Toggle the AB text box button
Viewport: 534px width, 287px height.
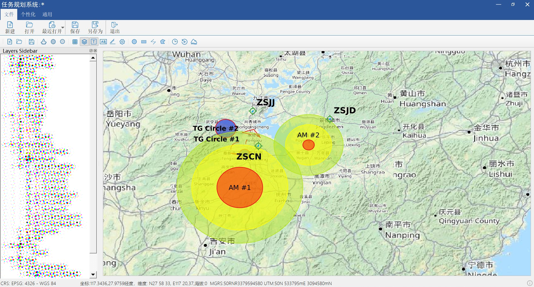pos(103,42)
